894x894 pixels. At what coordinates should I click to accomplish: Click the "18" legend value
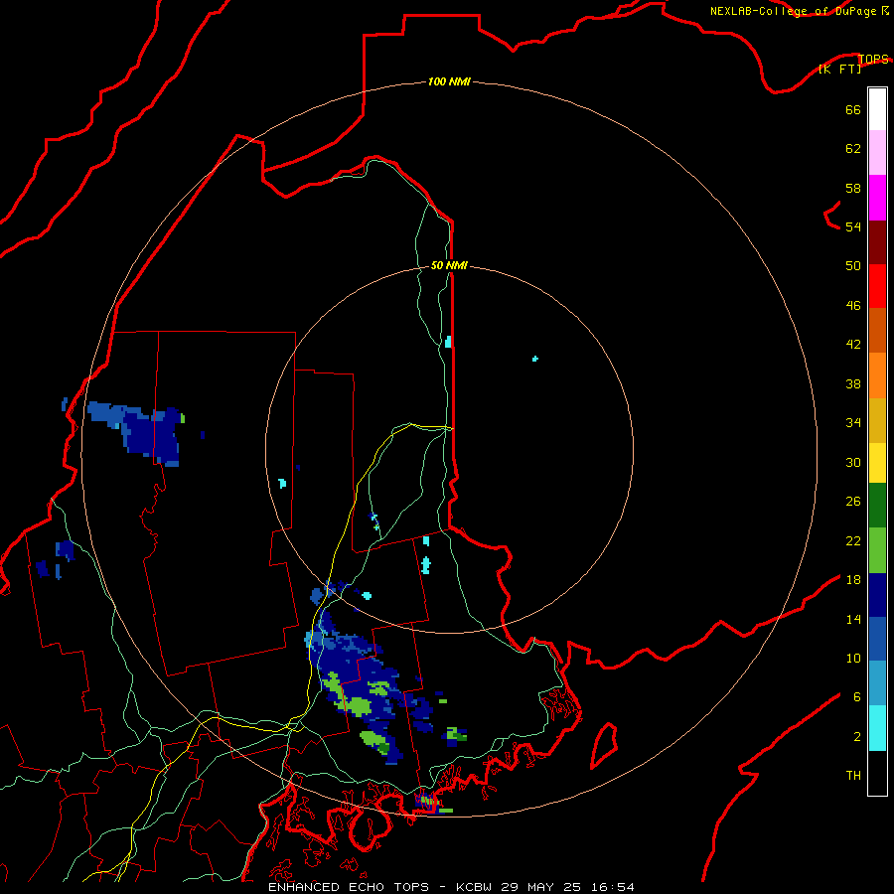coord(853,580)
